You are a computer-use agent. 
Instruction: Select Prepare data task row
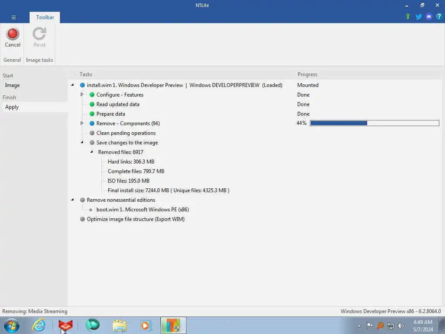tap(111, 114)
